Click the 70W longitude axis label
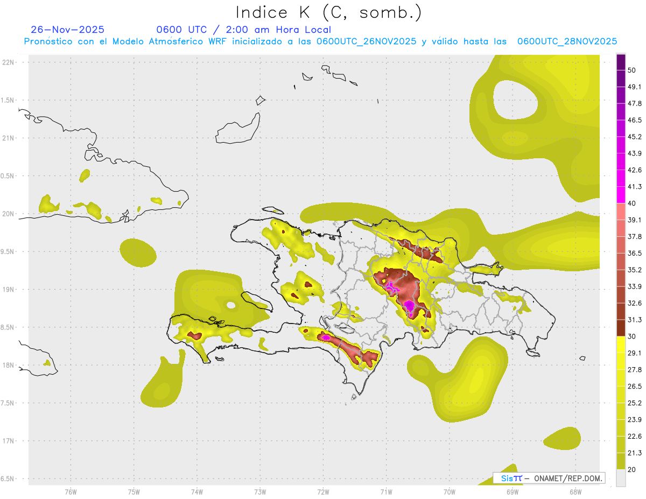Image resolution: width=646 pixels, height=499 pixels. click(x=450, y=492)
